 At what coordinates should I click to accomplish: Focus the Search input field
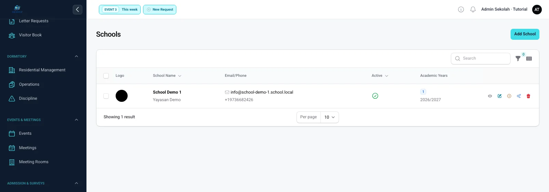click(481, 59)
